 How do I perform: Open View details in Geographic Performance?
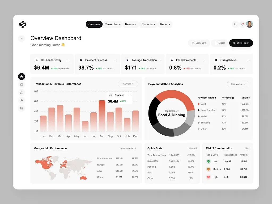point(128,148)
